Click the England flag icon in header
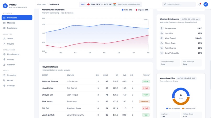The height and width of the screenshot is (118, 211). click(88, 4)
